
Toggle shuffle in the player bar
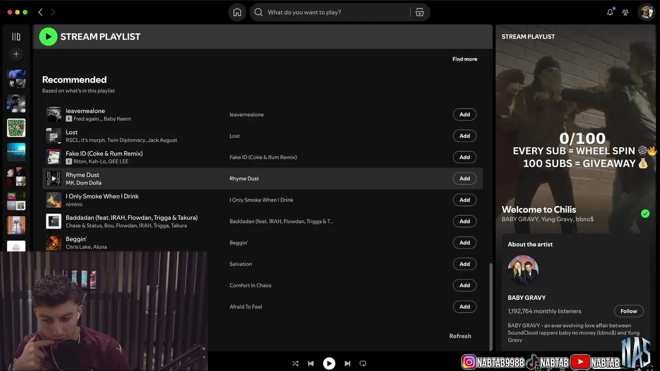pos(295,363)
